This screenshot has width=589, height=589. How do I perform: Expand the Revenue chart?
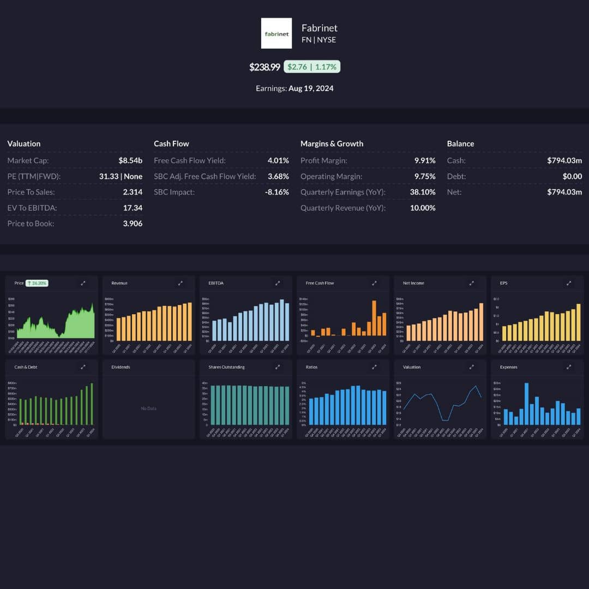pos(181,283)
